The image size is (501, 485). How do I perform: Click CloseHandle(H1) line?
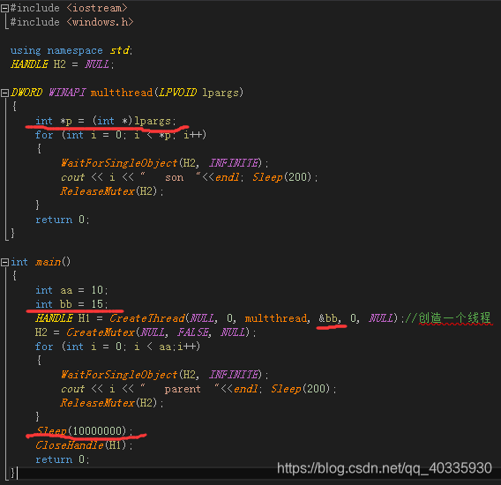point(84,445)
